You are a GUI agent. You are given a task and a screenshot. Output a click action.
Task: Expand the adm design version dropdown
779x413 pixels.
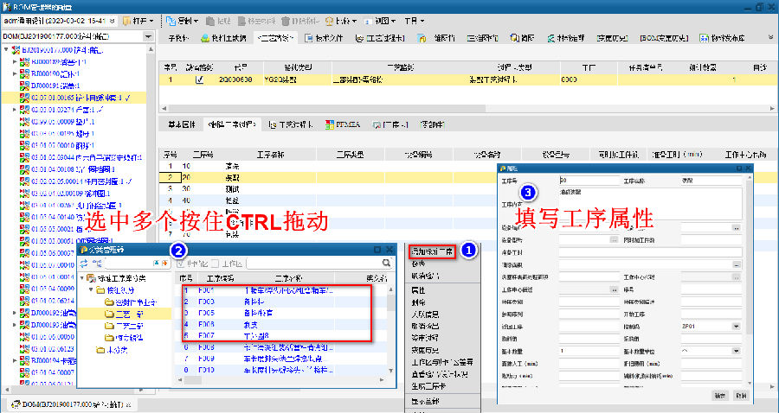coord(113,22)
